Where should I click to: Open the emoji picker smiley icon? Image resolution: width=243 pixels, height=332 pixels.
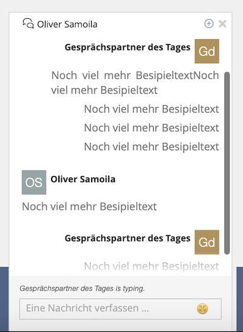pos(202,309)
